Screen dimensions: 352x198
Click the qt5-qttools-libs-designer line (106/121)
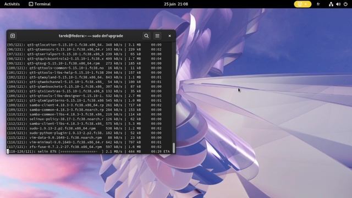pos(84,96)
